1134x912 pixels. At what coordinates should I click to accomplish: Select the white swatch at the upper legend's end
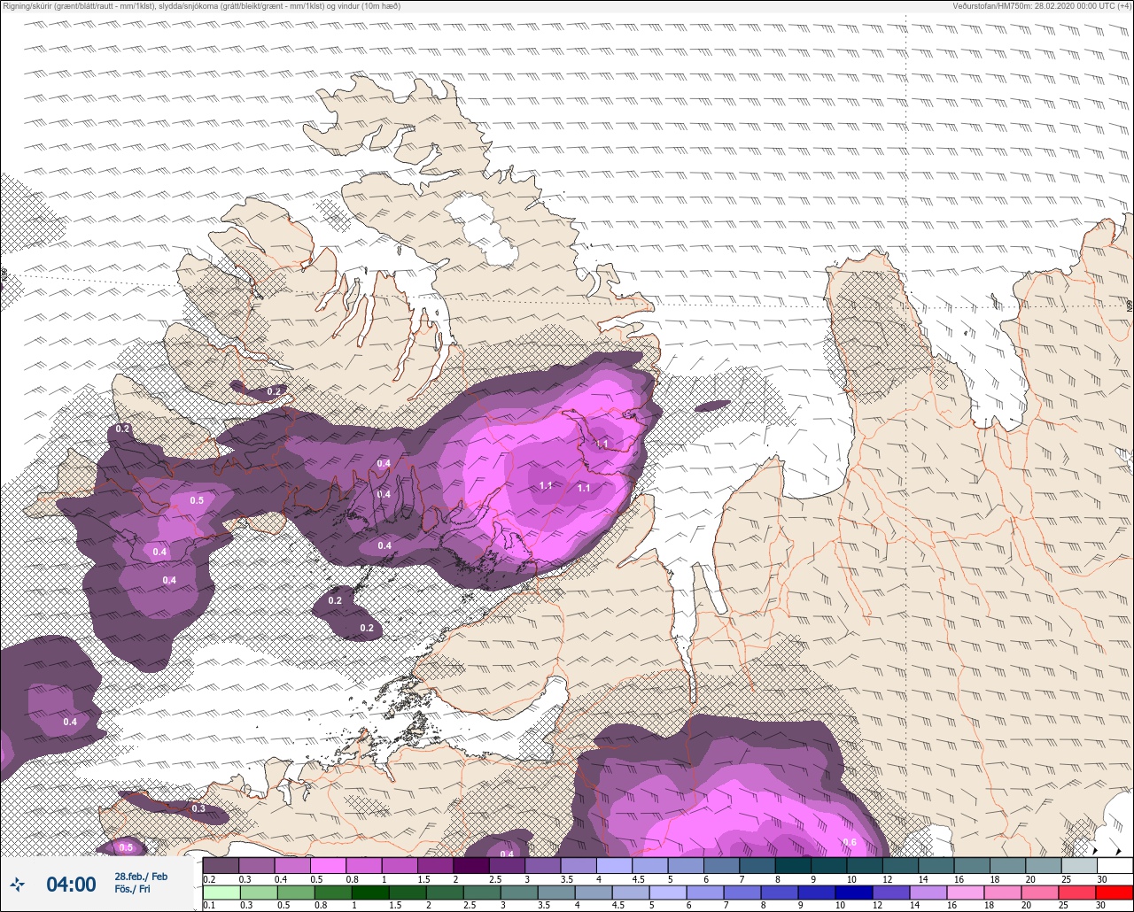click(1115, 865)
